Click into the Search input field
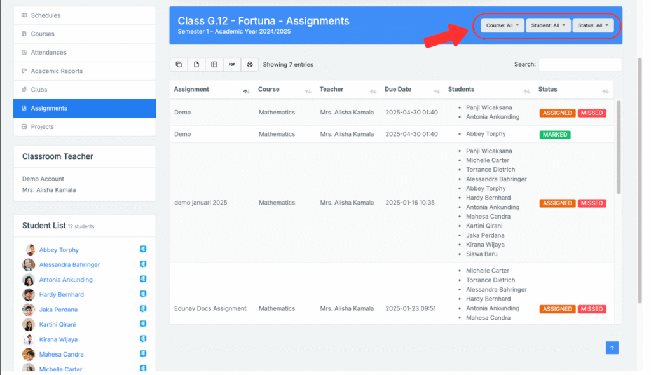The width and height of the screenshot is (651, 375). 579,64
